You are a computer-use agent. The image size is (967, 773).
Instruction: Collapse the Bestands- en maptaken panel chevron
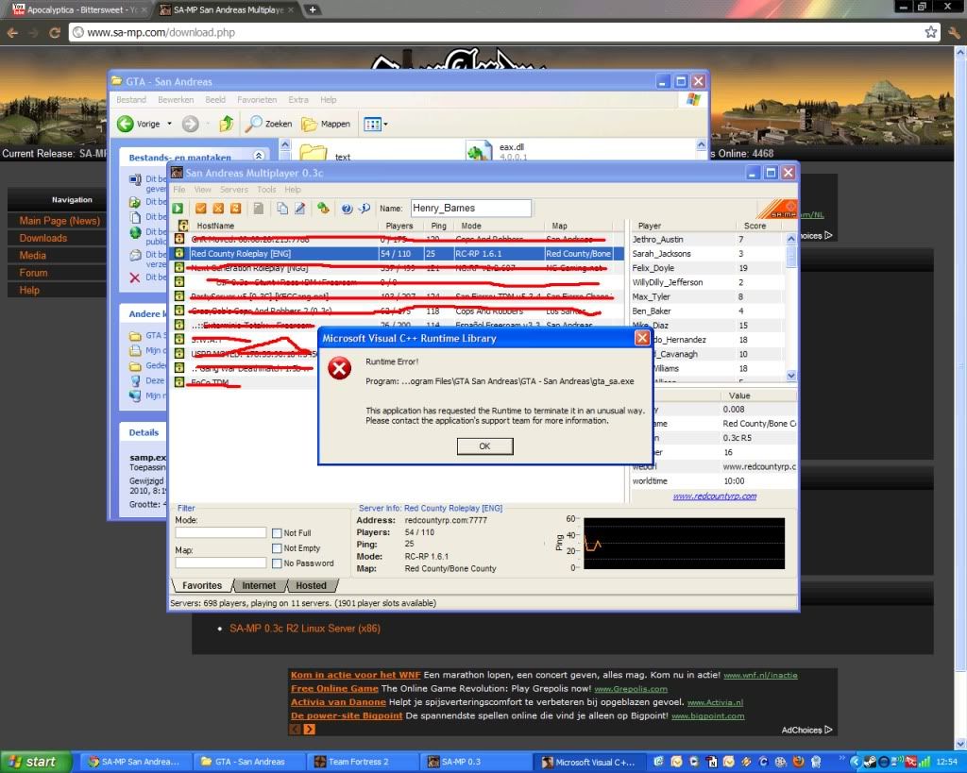pyautogui.click(x=259, y=156)
